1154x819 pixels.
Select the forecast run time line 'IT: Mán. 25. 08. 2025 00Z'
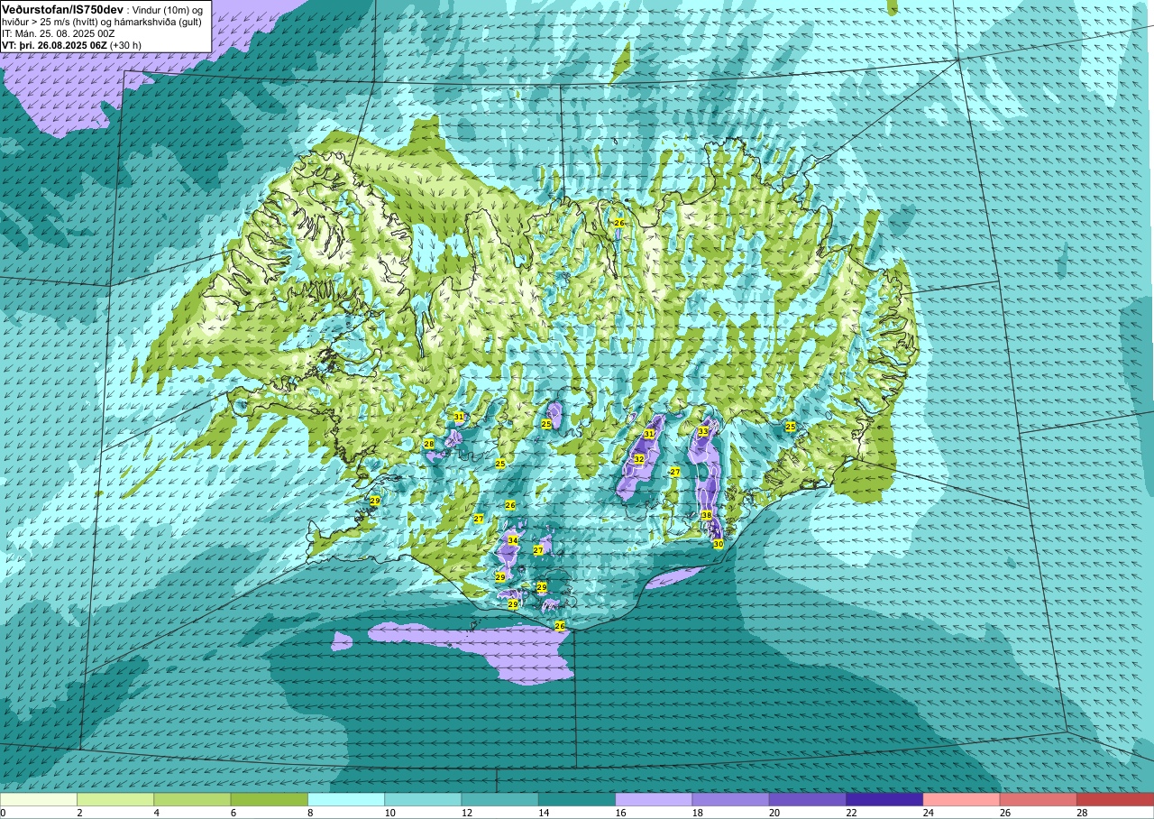[59, 33]
